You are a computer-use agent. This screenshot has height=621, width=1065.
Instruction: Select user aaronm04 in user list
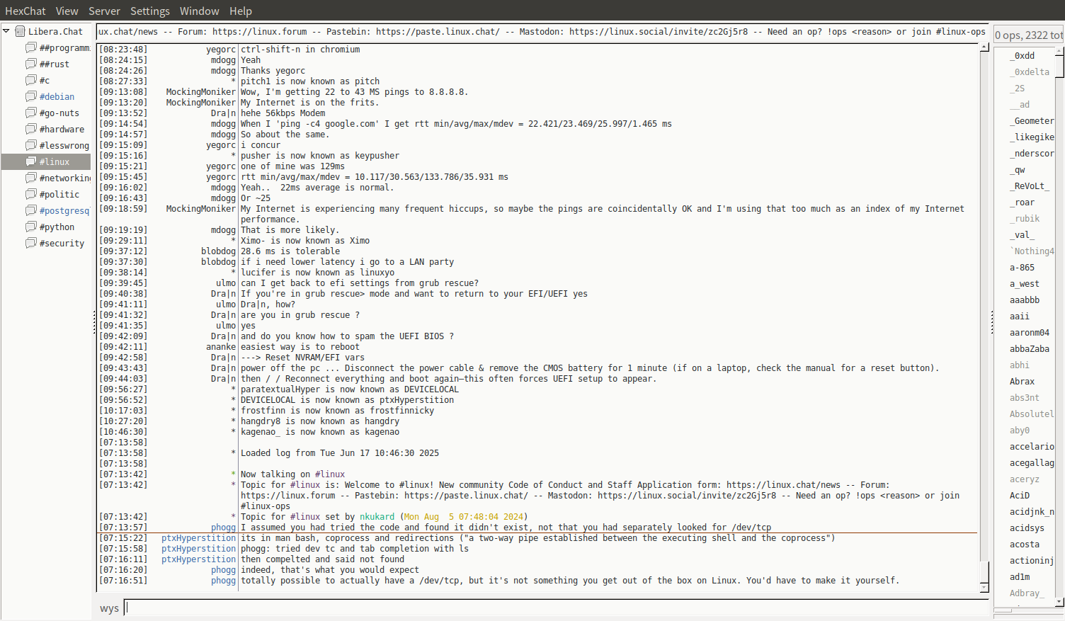click(x=1029, y=333)
